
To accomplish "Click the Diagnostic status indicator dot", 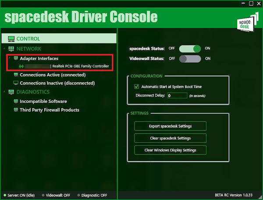I will click(x=78, y=195).
